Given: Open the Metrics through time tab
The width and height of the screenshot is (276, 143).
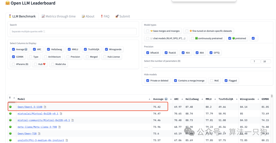Looking at the screenshot, I should 59,16.
